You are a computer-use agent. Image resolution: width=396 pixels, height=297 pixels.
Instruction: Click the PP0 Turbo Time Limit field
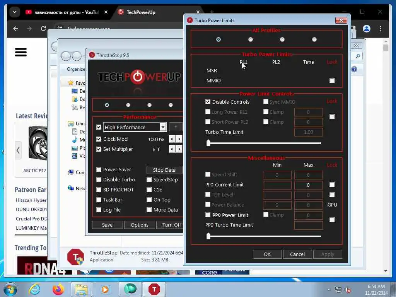tap(308, 225)
